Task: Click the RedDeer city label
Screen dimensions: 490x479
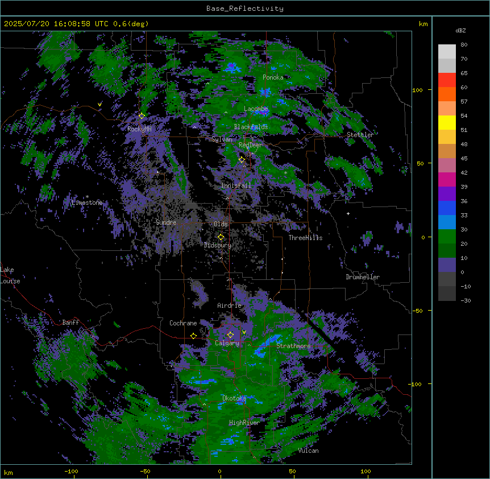Action: (x=251, y=145)
